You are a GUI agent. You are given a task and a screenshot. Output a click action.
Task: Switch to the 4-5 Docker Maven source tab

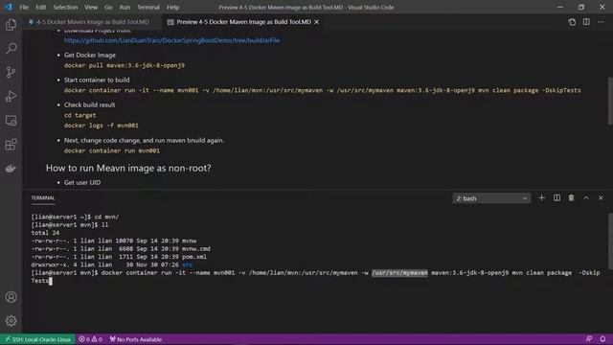point(92,22)
